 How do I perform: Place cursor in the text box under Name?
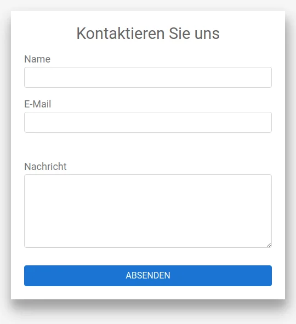148,77
